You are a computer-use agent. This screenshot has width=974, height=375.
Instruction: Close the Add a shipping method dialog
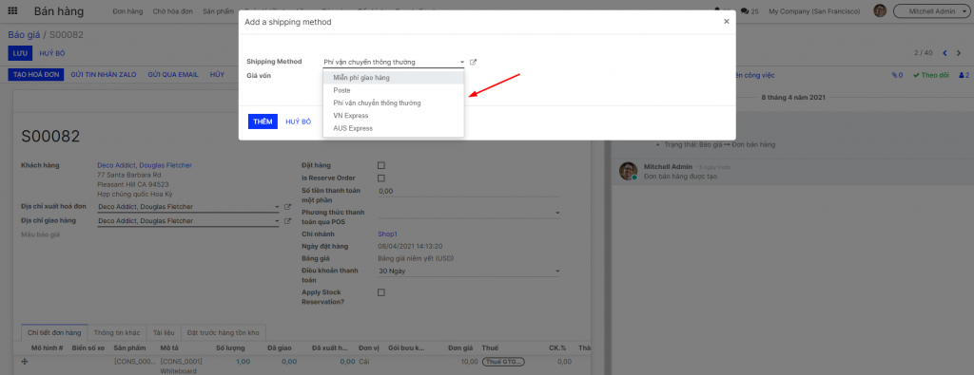coord(726,21)
